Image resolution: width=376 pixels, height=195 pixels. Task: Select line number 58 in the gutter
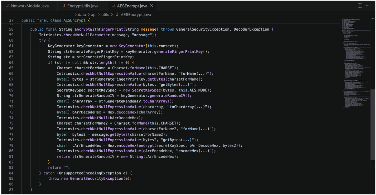point(11,29)
